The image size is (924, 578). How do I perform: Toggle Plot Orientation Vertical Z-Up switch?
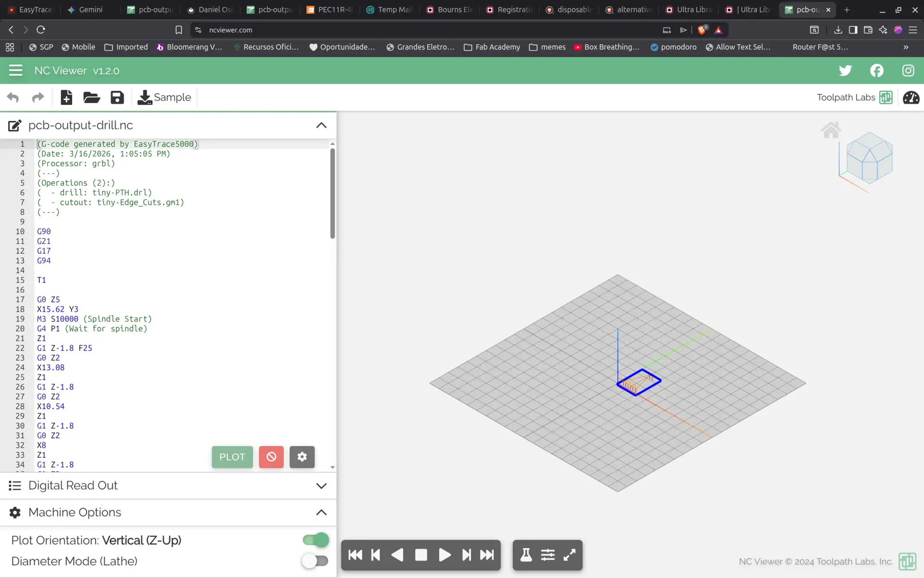click(316, 540)
